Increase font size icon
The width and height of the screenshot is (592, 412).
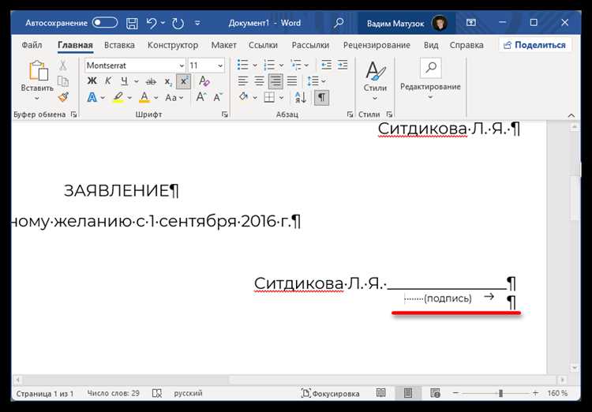[x=200, y=97]
